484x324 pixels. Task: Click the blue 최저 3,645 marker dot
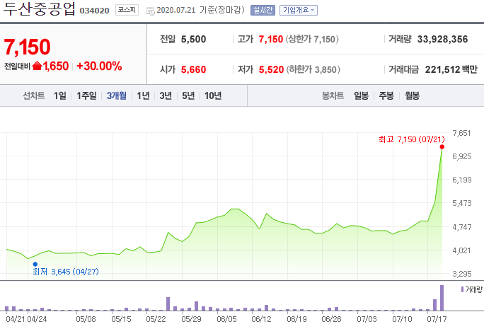(35, 264)
